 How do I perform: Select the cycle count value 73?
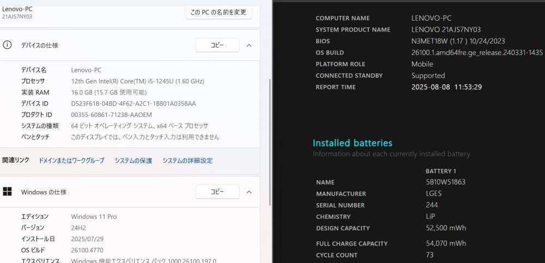tap(429, 255)
